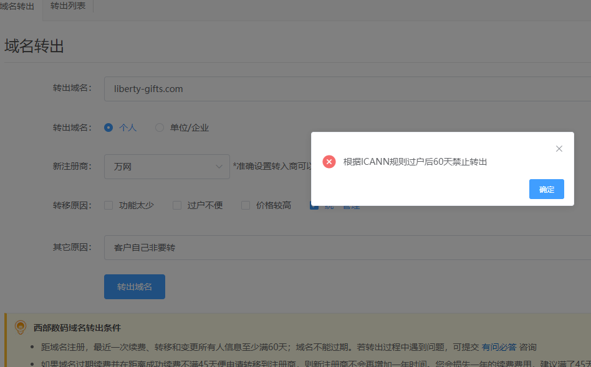Check the 过户不便 reason checkbox

tap(177, 205)
